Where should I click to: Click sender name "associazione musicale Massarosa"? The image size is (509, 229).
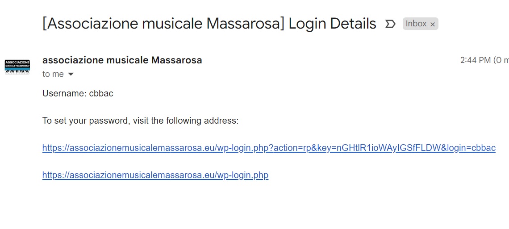coord(122,60)
